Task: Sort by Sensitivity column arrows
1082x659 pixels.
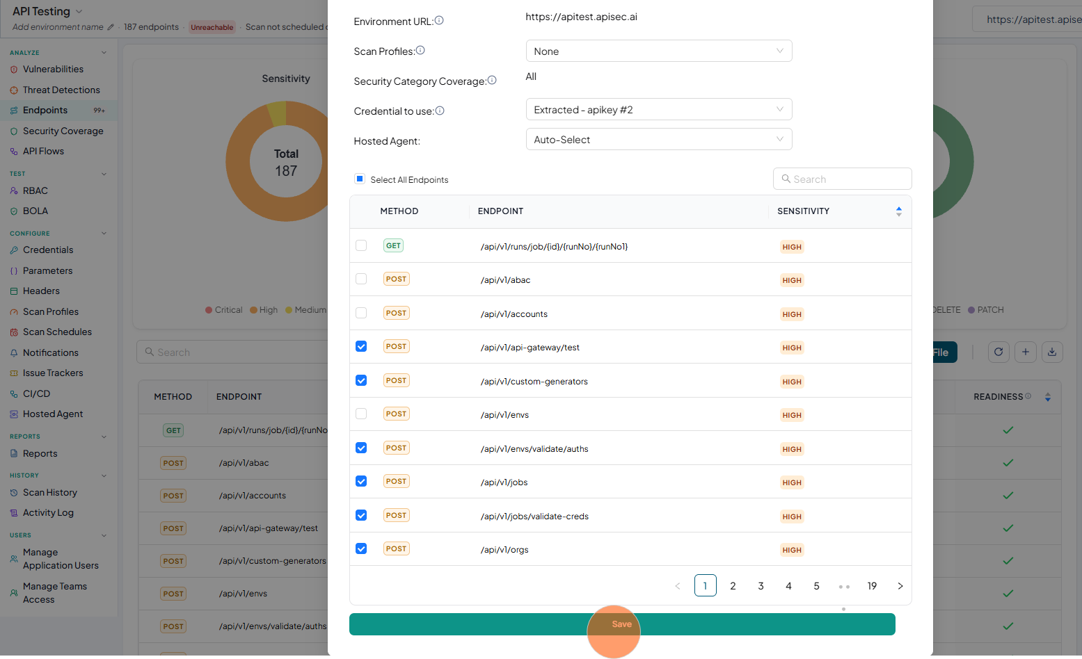Action: (x=899, y=211)
